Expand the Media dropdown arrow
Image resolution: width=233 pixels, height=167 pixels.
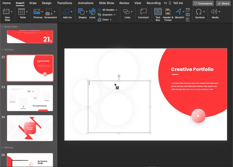219,12
